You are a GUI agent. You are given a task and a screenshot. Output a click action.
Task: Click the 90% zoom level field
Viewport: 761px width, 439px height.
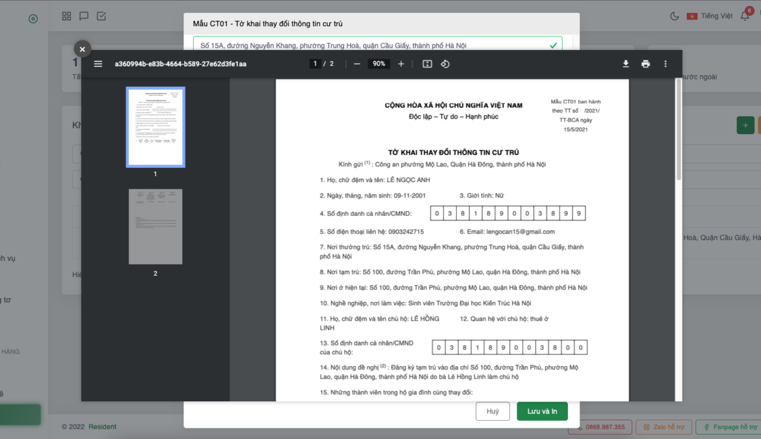(x=379, y=64)
